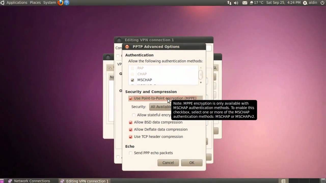The width and height of the screenshot is (326, 183).
Task: Disable Allow BSD data compression
Action: click(131, 122)
